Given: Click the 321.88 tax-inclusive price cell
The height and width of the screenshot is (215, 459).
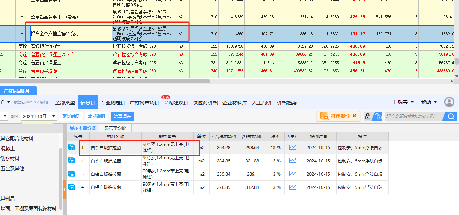Looking at the screenshot, I should 252,161.
